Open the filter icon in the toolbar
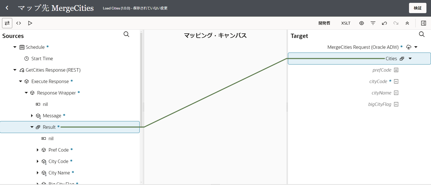 click(373, 23)
